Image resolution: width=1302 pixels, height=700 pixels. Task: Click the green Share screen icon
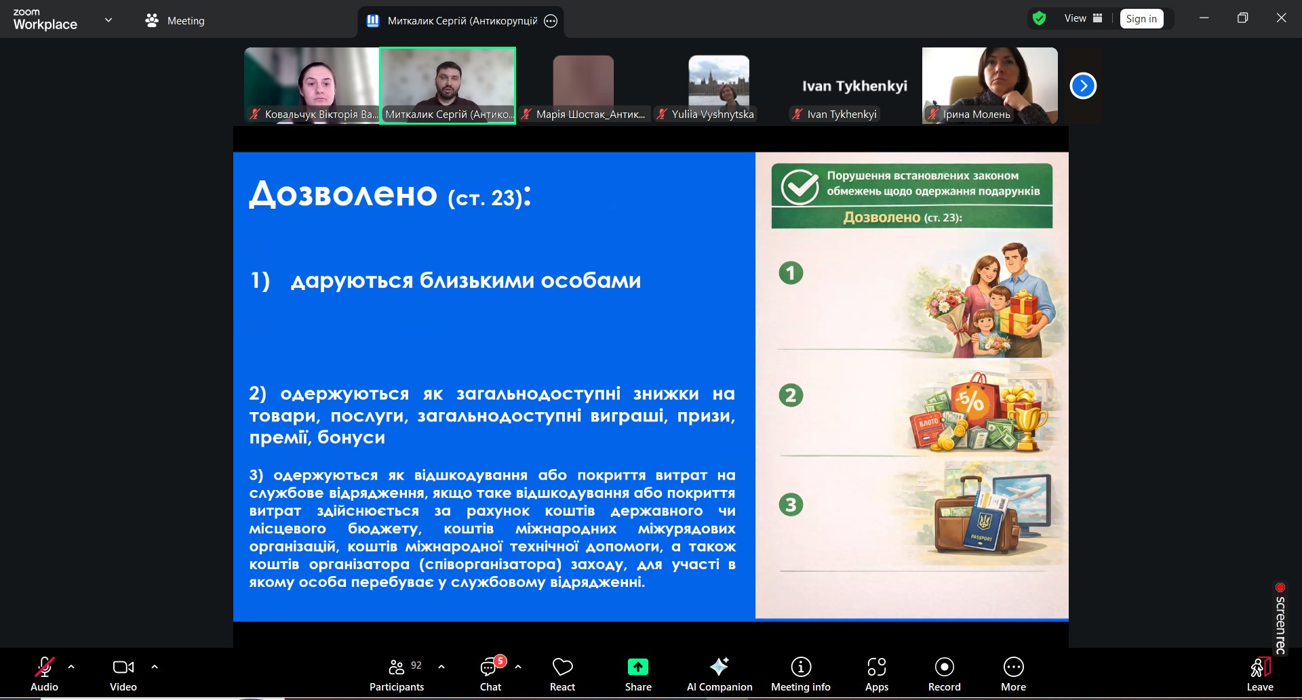point(637,667)
